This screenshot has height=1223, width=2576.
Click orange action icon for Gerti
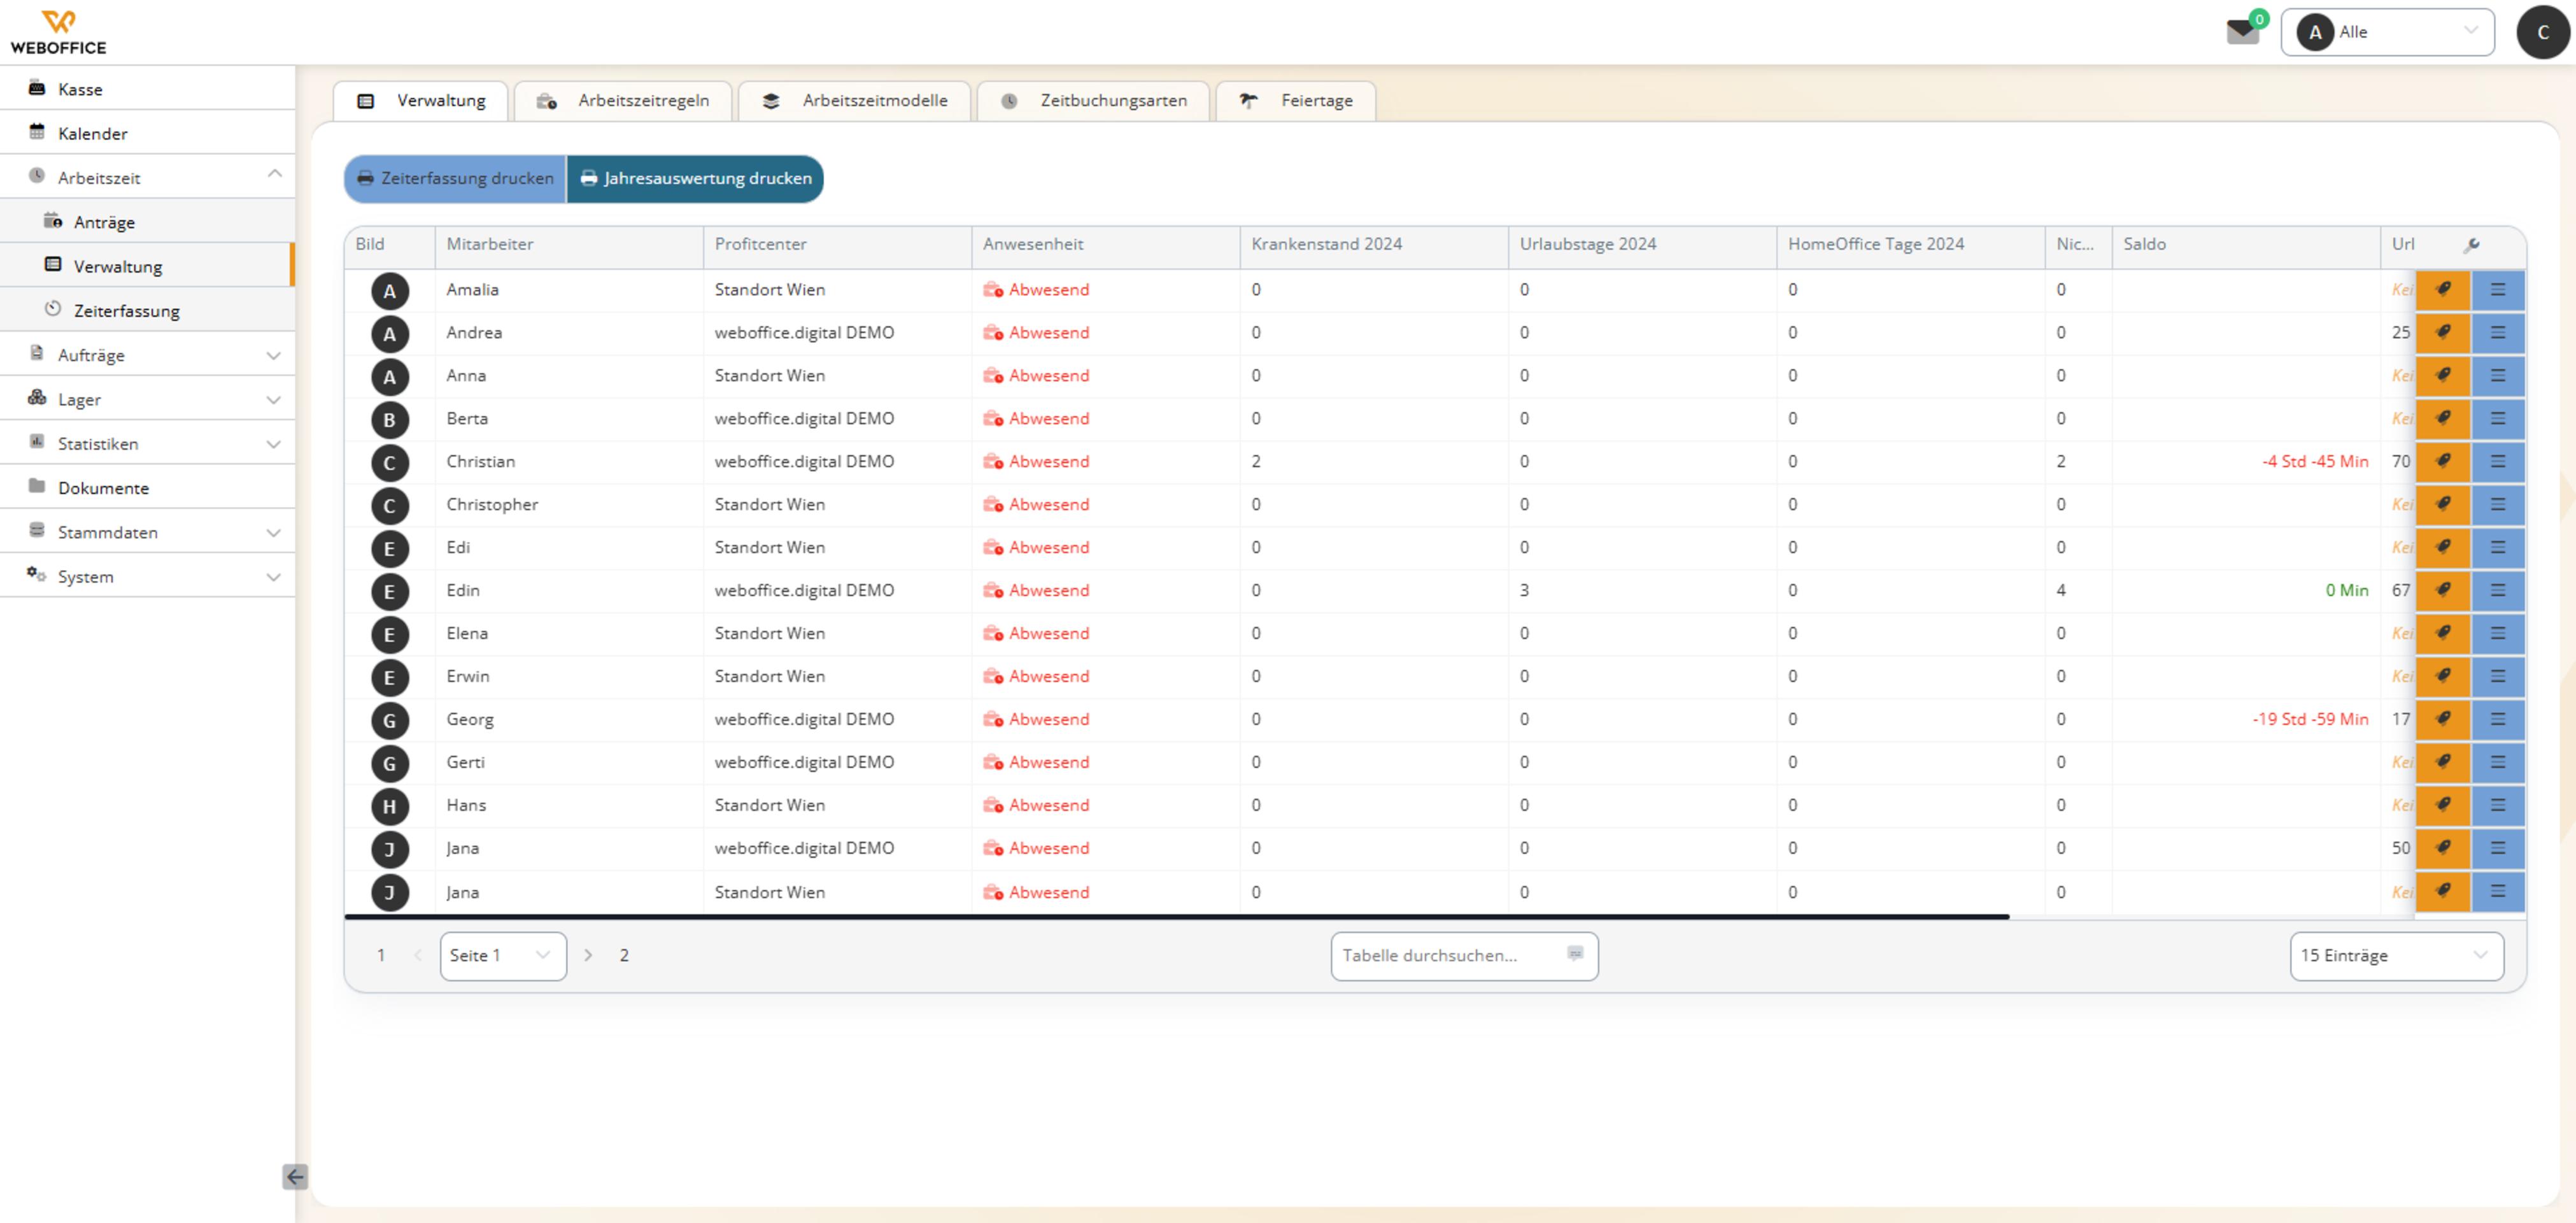[x=2442, y=764]
